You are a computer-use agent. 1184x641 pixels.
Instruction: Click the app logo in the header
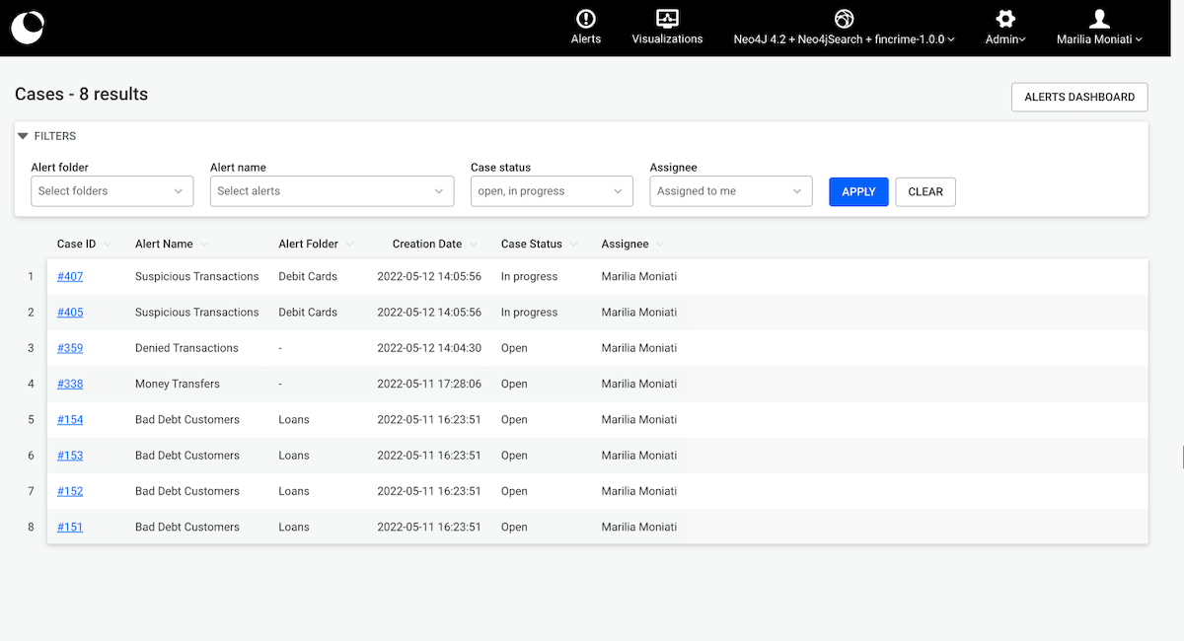(x=28, y=28)
